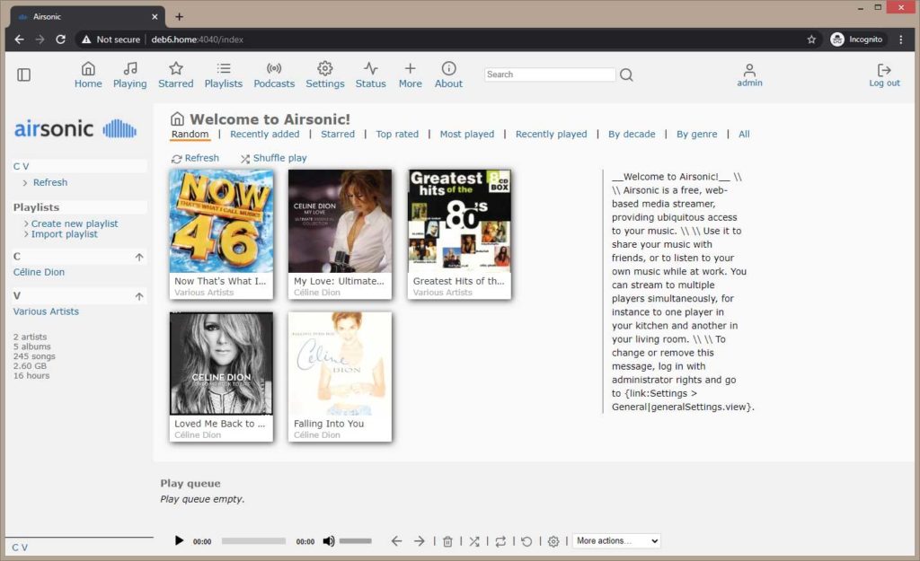Image resolution: width=920 pixels, height=561 pixels.
Task: Focus the Search input field
Action: pyautogui.click(x=550, y=75)
